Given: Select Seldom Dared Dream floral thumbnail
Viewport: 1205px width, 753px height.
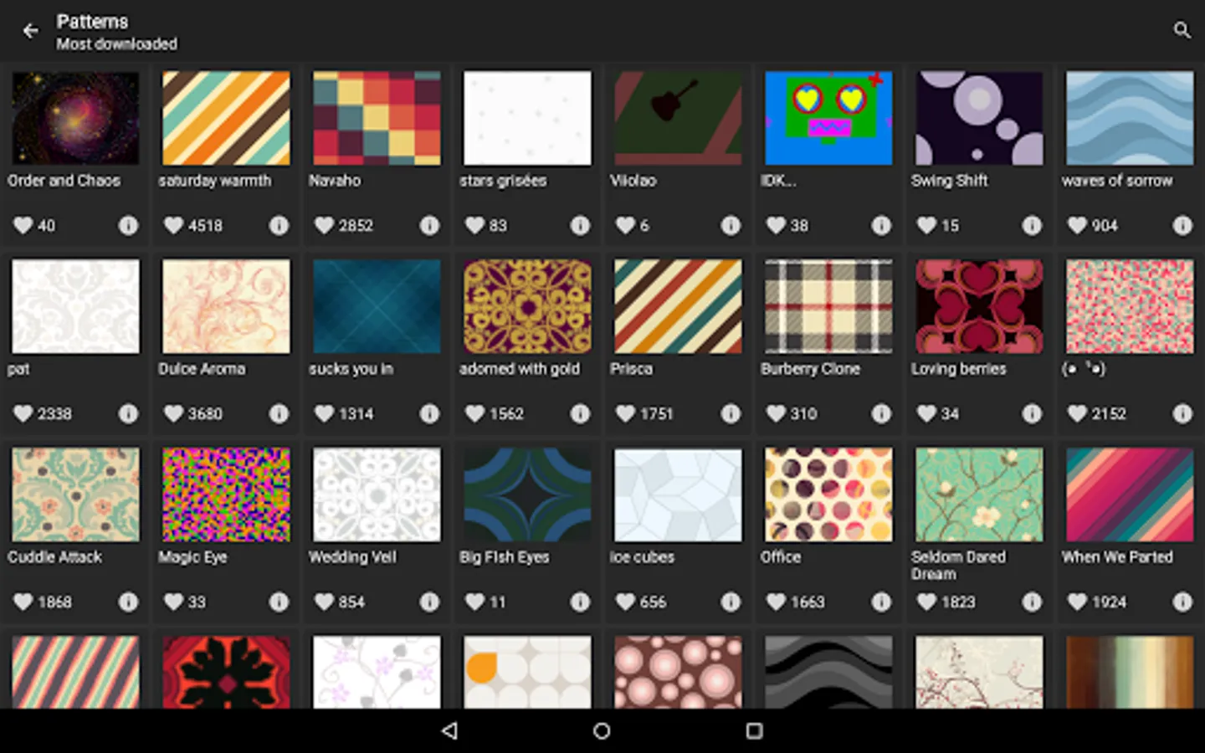Looking at the screenshot, I should click(x=979, y=494).
